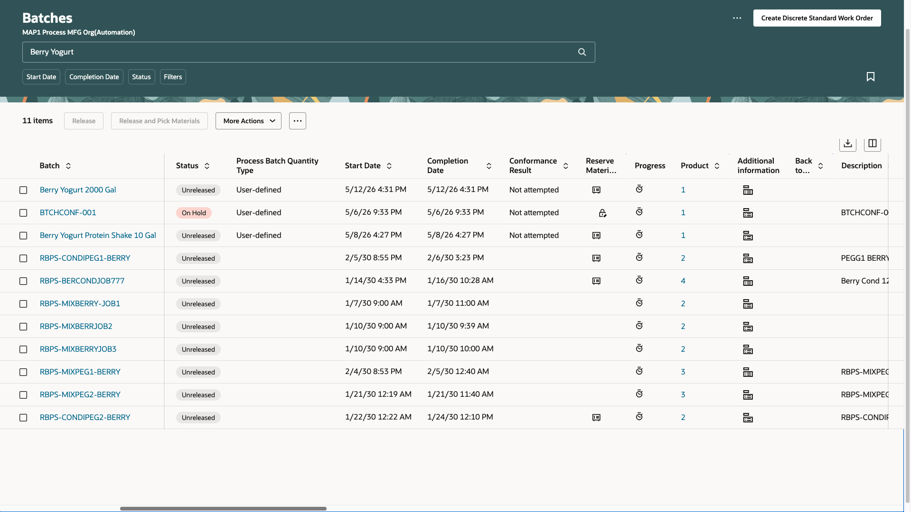Open the Berry Yogurt 2000 Gal batch link
911x512 pixels.
pos(78,190)
